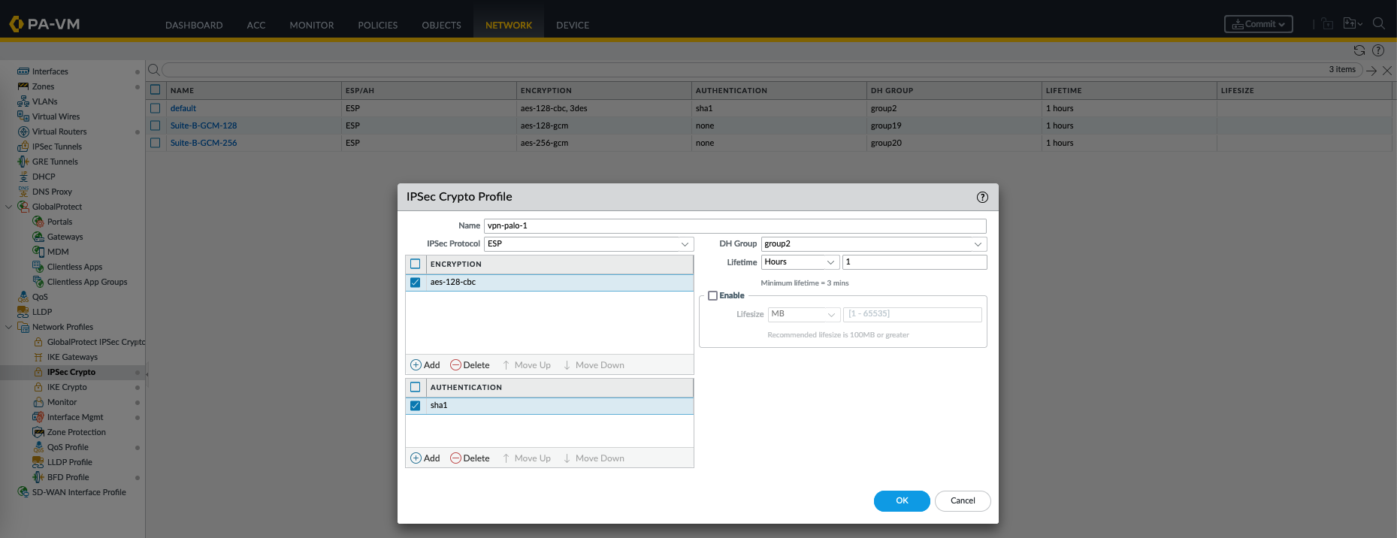Open the DH Group dropdown
The image size is (1397, 538).
click(873, 244)
